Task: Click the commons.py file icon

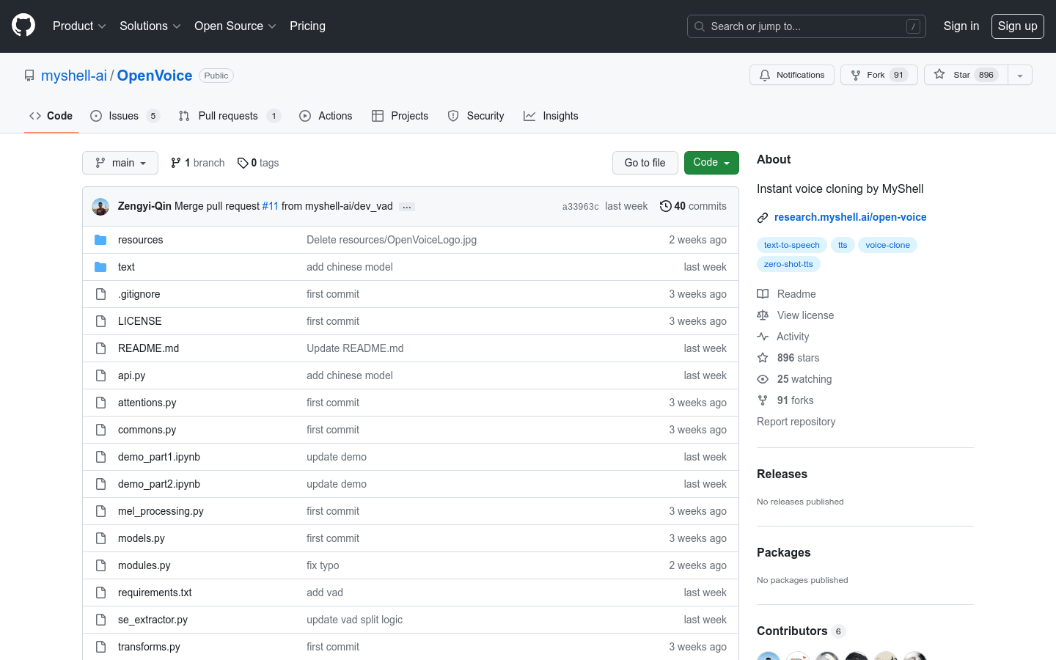Action: 100,430
